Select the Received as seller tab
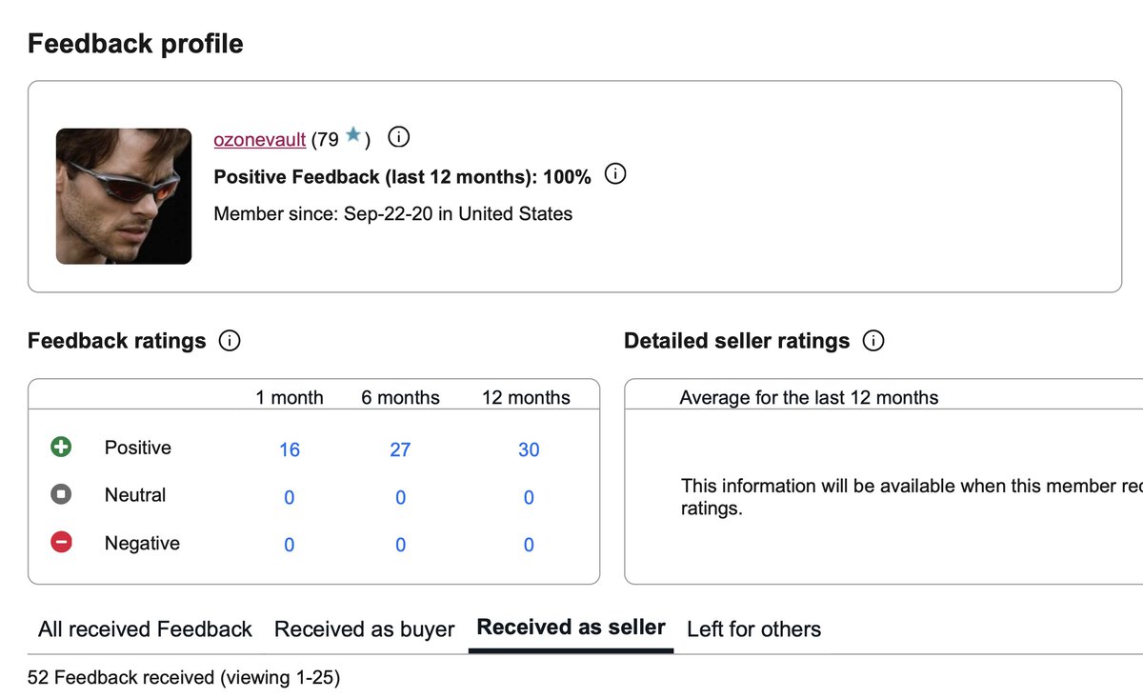Screen dimensions: 1143x698 coord(571,628)
